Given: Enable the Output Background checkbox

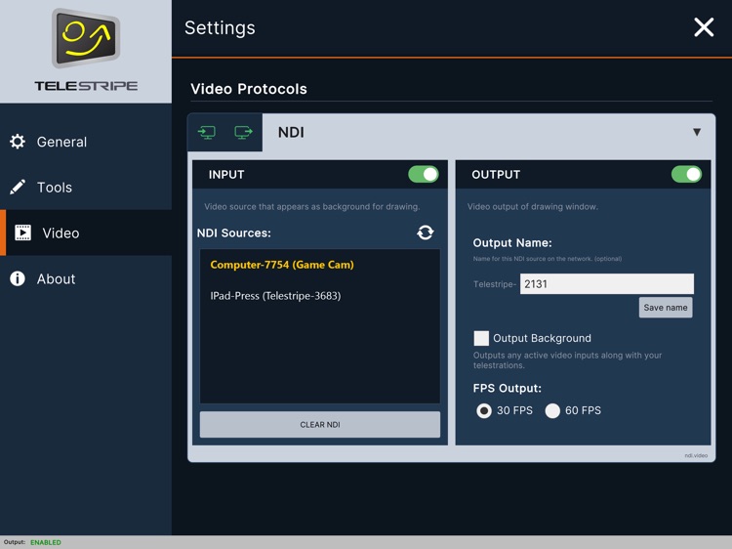Looking at the screenshot, I should [x=481, y=338].
